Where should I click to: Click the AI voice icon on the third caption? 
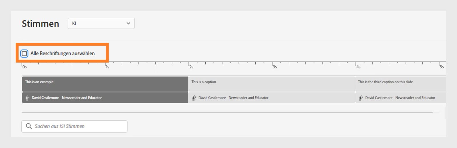click(361, 98)
